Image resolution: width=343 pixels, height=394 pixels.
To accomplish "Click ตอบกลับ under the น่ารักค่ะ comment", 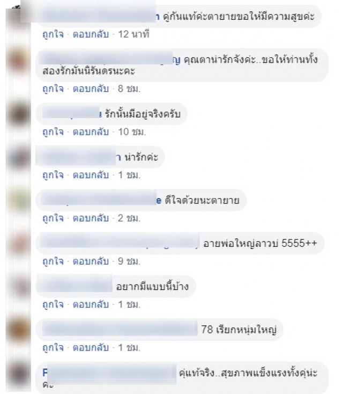I will 91,175.
